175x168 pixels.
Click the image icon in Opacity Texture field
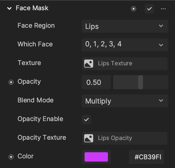point(89,138)
